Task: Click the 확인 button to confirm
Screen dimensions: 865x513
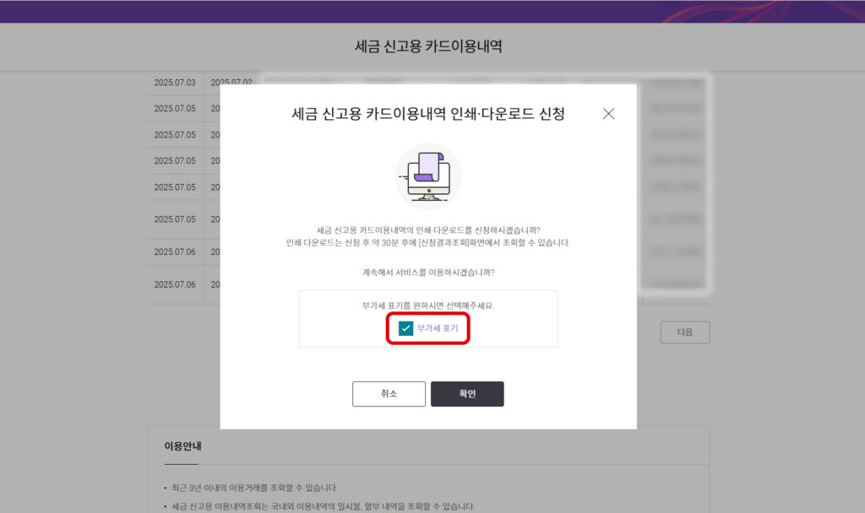Action: pyautogui.click(x=467, y=393)
